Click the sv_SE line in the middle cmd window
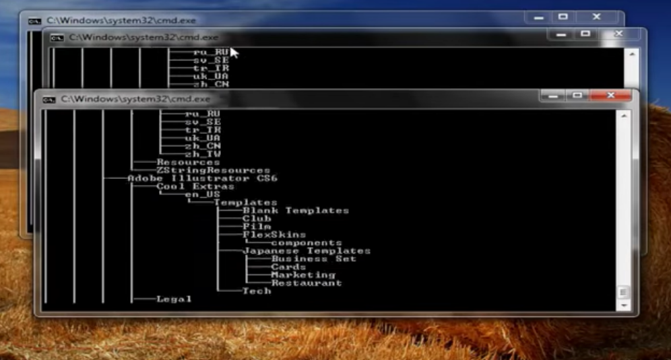 211,61
